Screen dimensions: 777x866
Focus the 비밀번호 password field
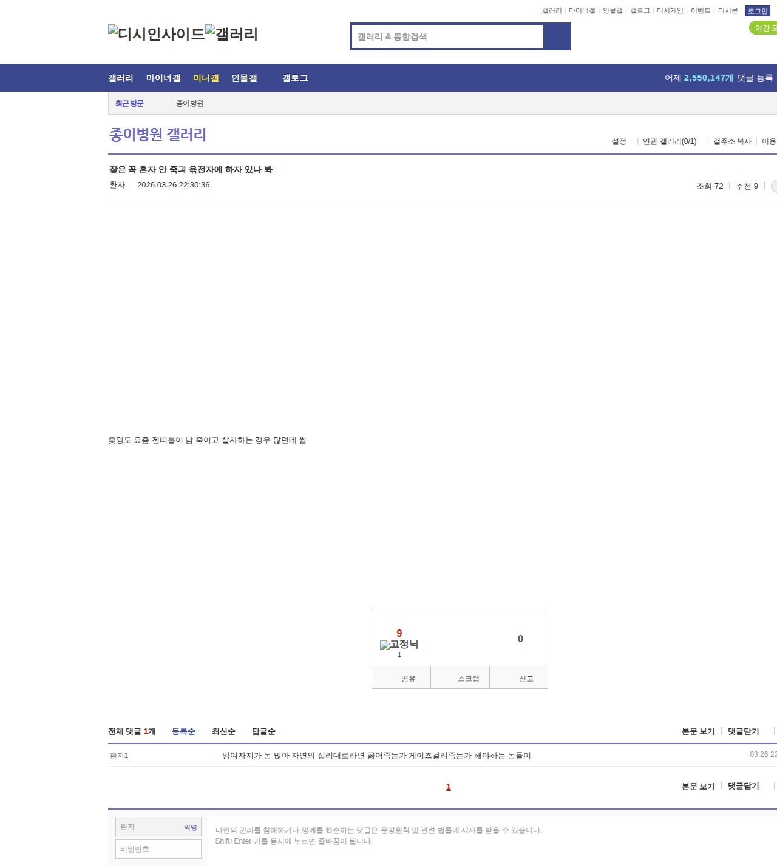[x=158, y=849]
